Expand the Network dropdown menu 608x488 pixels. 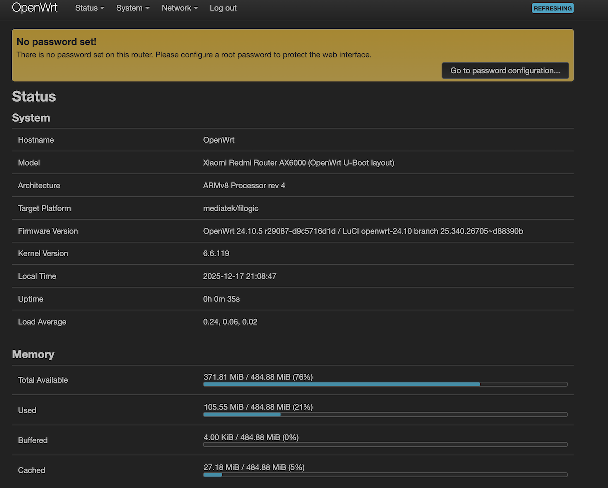click(x=180, y=8)
